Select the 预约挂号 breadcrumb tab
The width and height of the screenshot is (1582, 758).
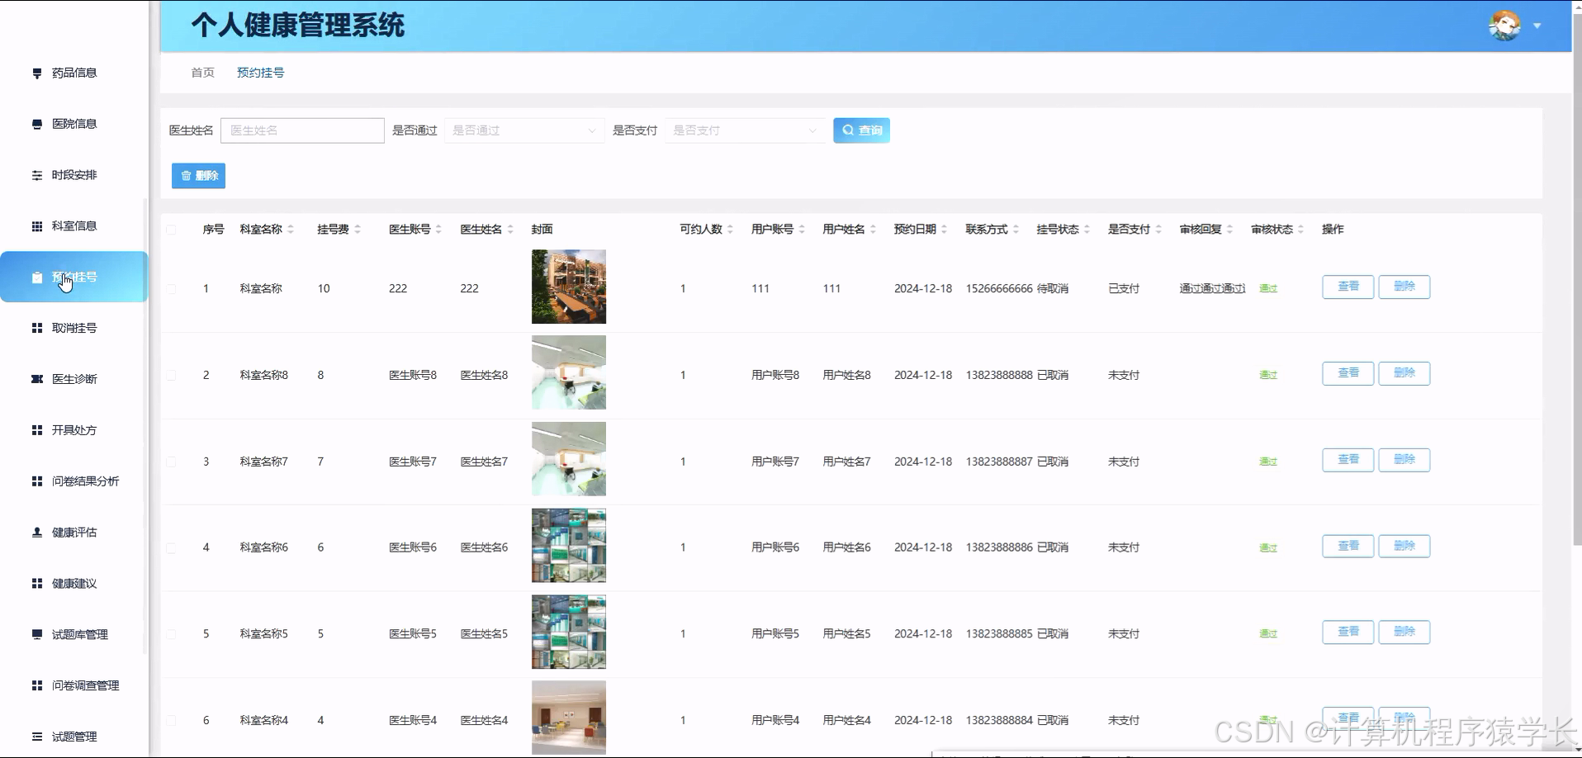[259, 73]
